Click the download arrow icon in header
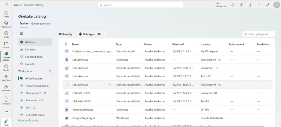Screen dimensions: 281x127 point(250,5)
